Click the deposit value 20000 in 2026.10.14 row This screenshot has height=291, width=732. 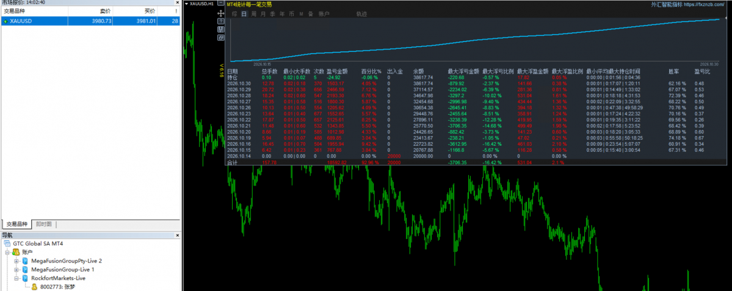click(394, 156)
